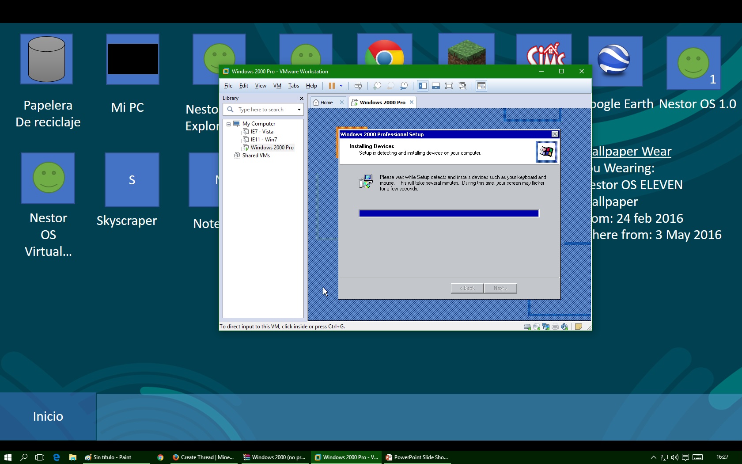Close the Library panel
This screenshot has height=464, width=742.
click(302, 98)
